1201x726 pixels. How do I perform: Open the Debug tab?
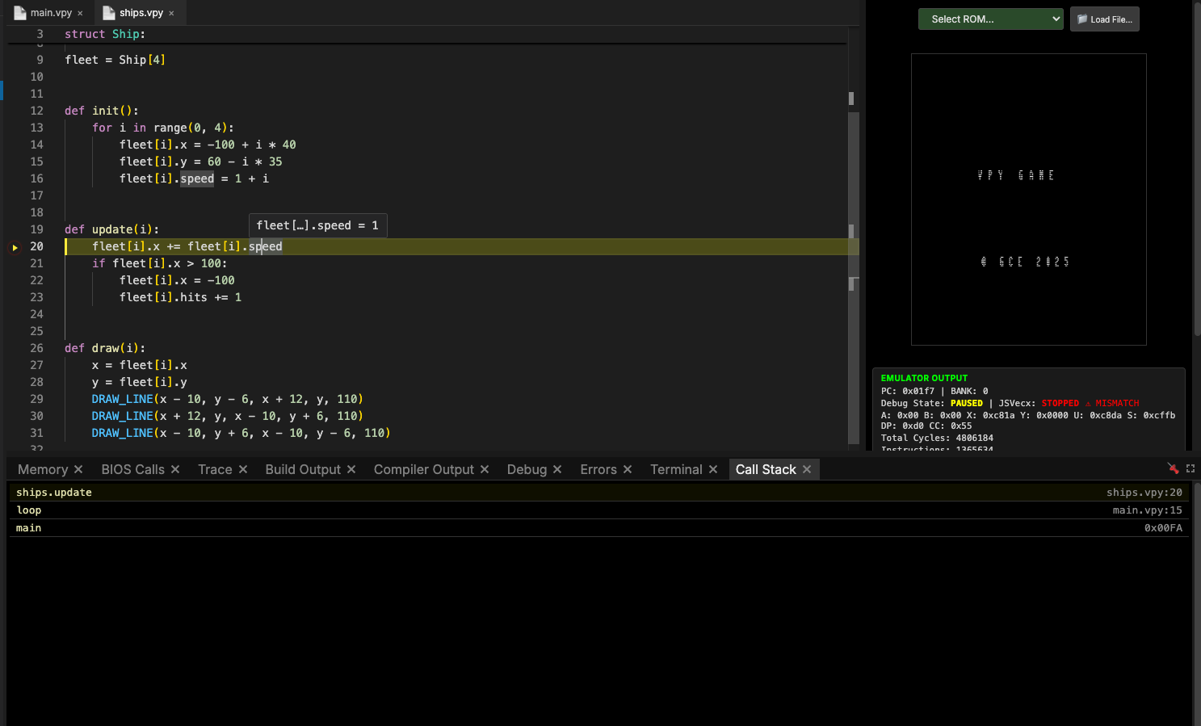tap(527, 469)
